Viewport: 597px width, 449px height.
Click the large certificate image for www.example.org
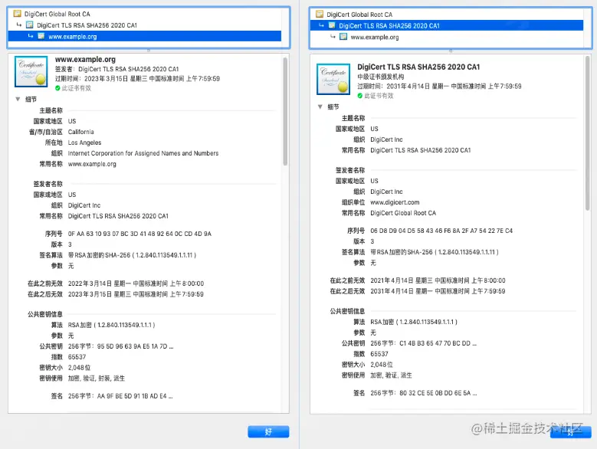pyautogui.click(x=31, y=71)
